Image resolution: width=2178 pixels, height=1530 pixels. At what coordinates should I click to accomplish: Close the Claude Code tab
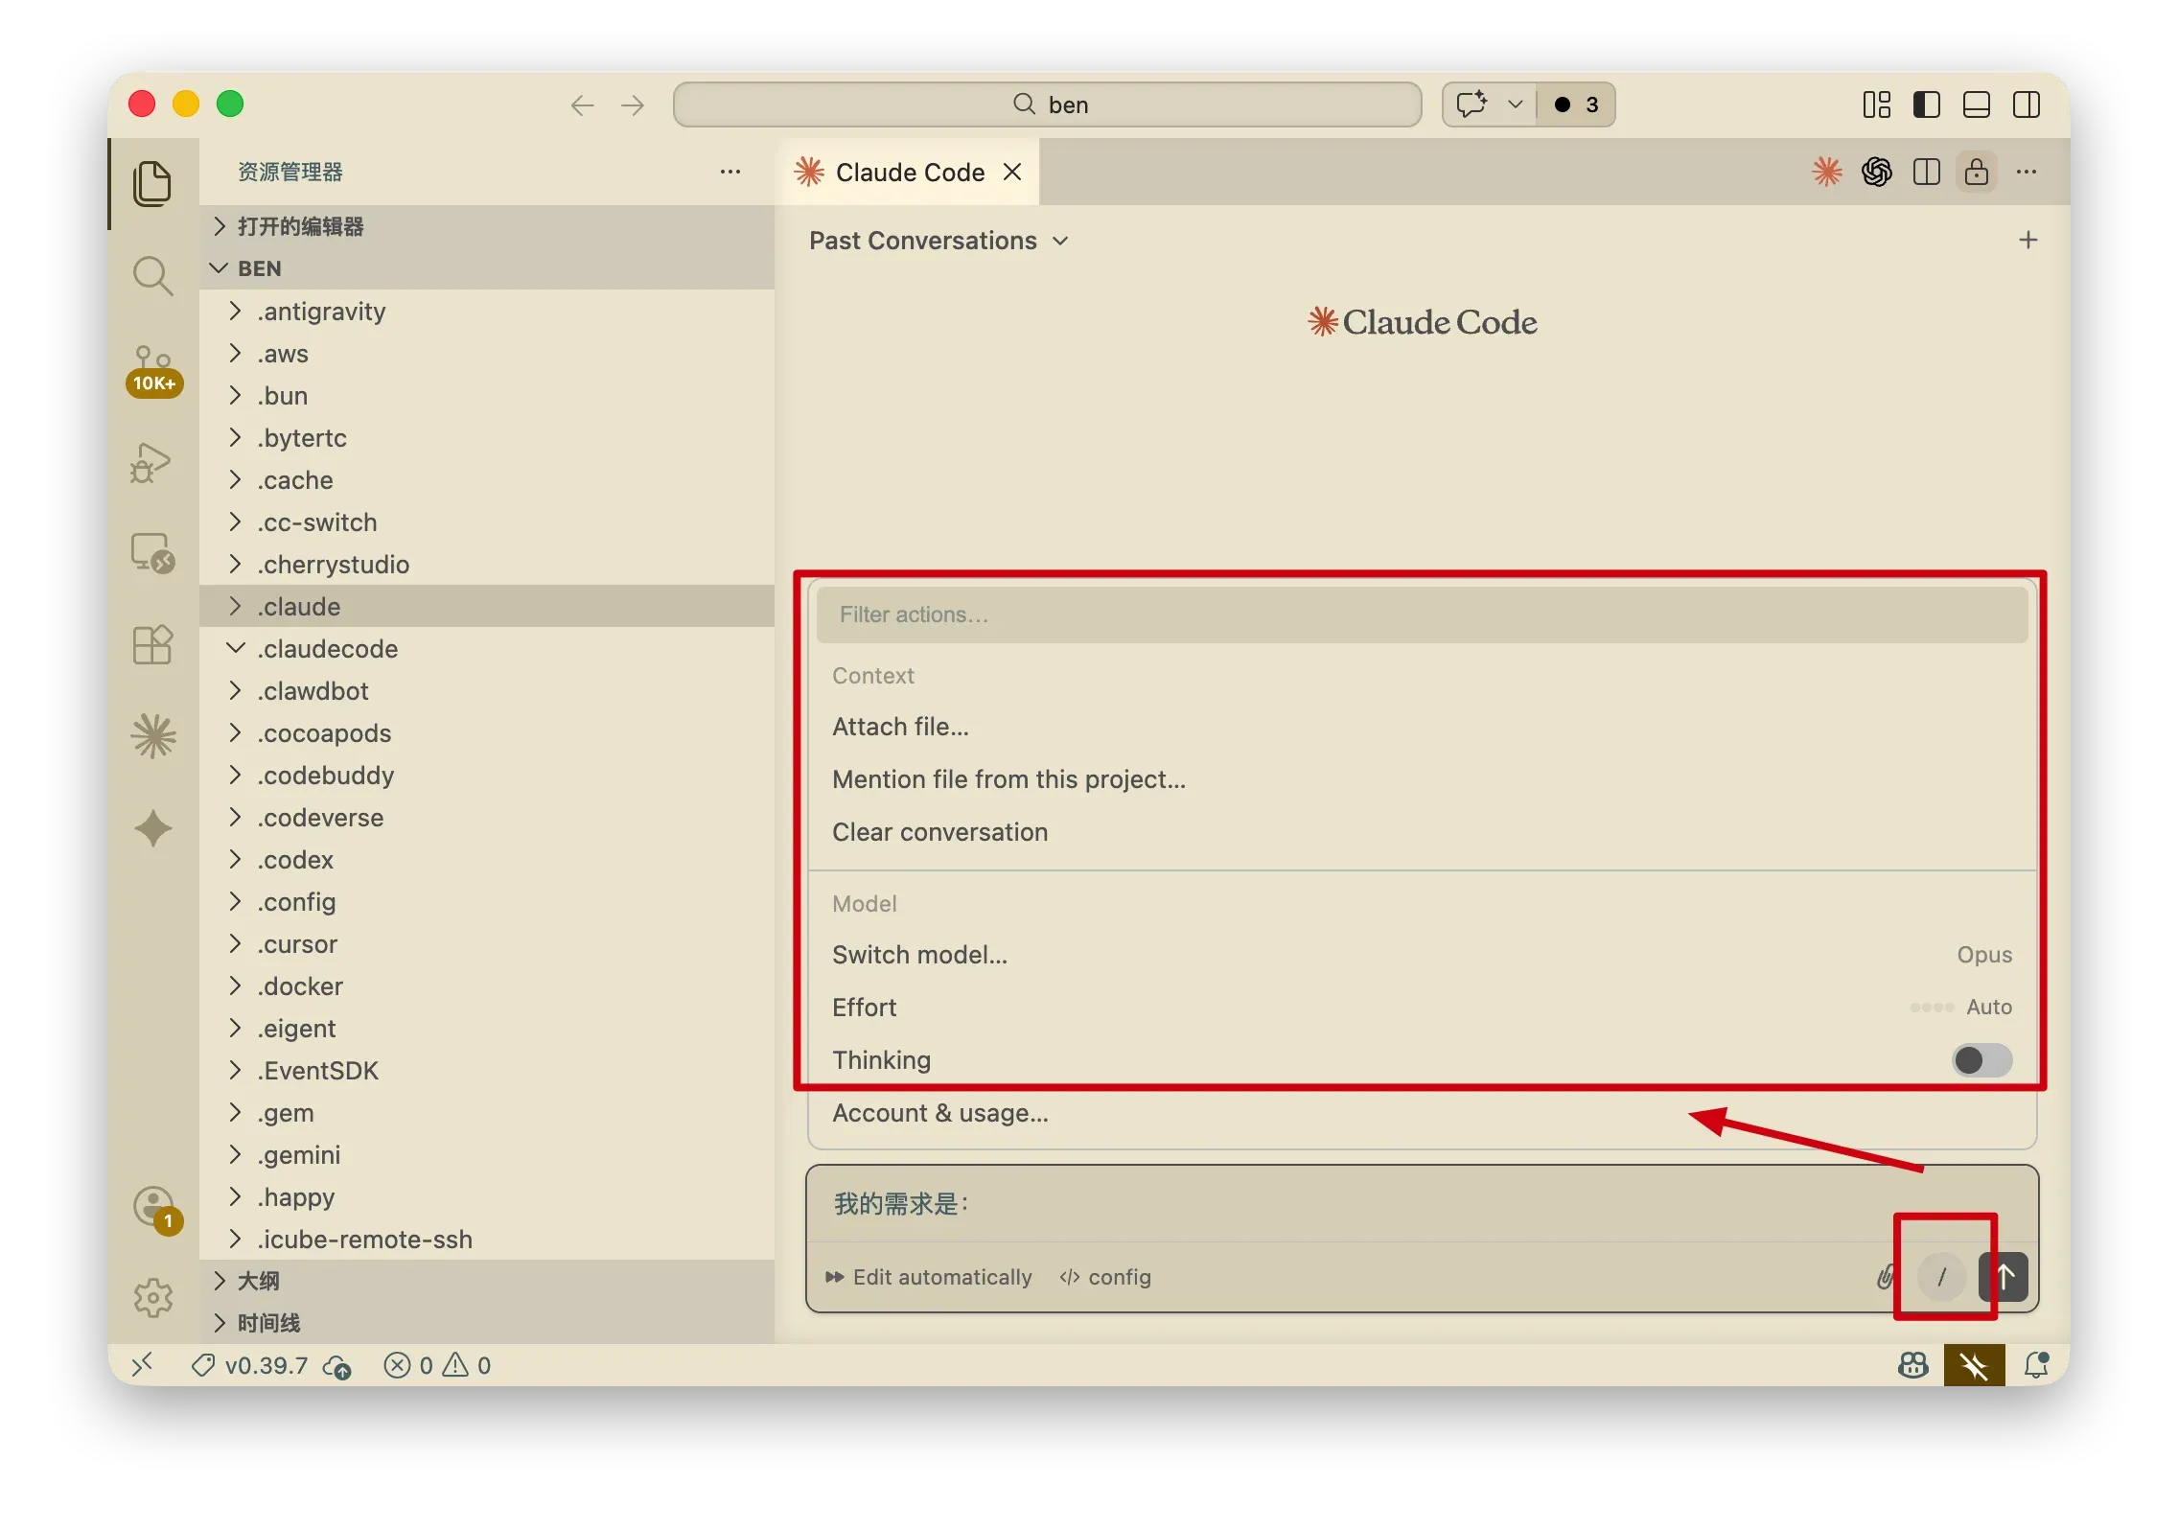tap(1012, 172)
